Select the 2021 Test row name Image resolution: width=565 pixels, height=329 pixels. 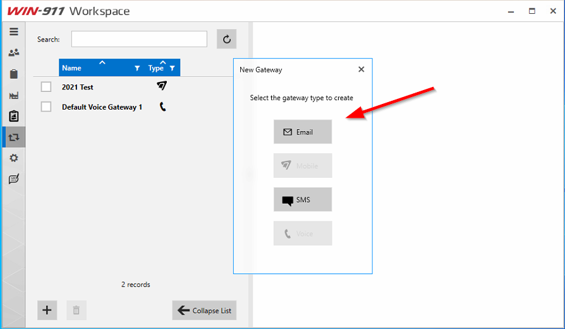(x=78, y=87)
